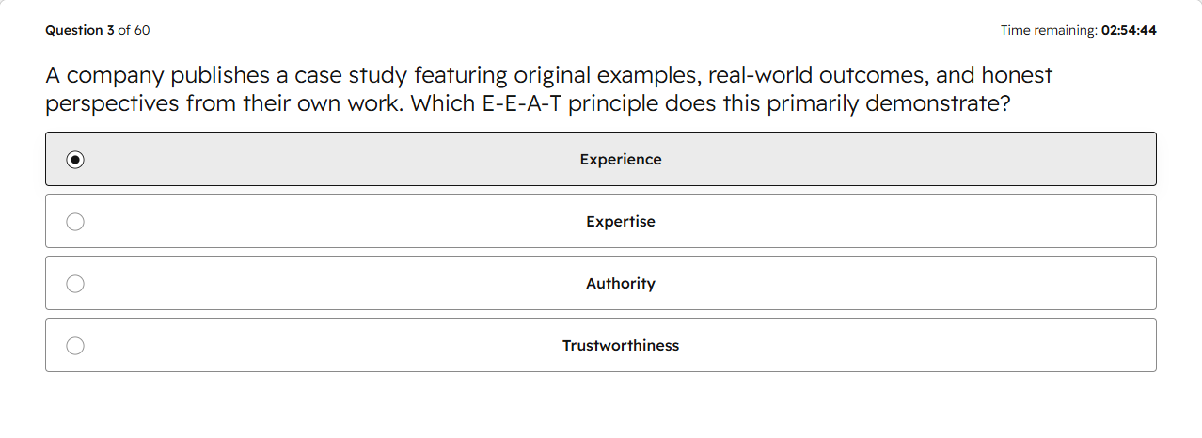
Task: Select the Expertise radio button
Action: 75,222
